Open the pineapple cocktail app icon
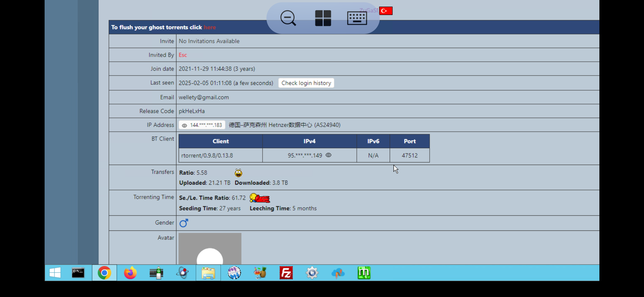Viewport: 644px width, 297px height. [x=260, y=273]
